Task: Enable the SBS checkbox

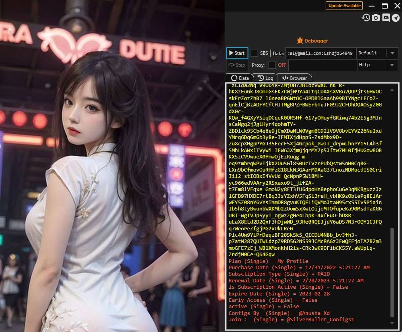Action: click(x=254, y=53)
